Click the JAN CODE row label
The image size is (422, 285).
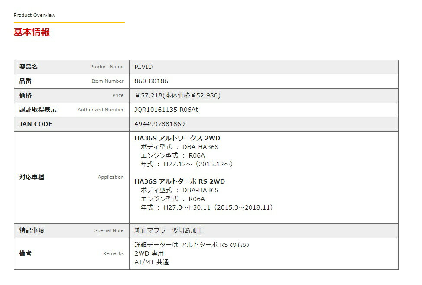(36, 124)
